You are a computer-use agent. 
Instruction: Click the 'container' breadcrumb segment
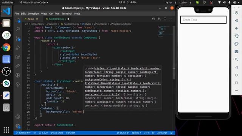[x=102, y=24]
